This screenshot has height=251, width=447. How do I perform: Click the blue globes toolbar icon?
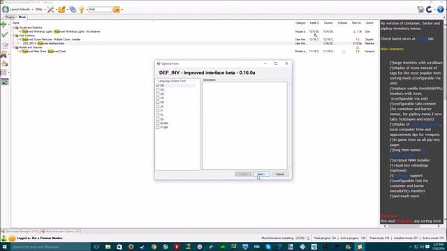point(73,9)
